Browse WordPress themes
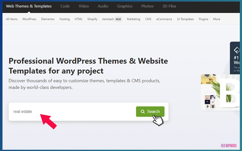 click(29, 19)
